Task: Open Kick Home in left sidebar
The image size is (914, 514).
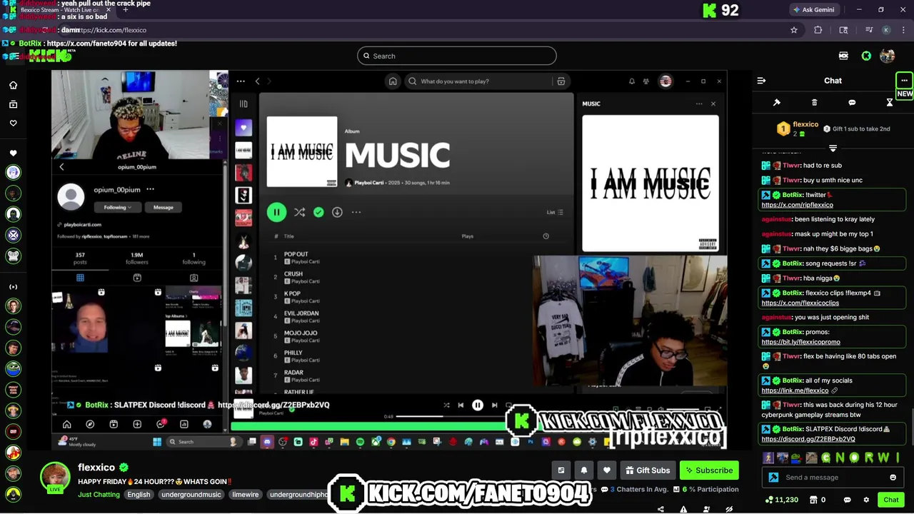Action: coord(13,85)
